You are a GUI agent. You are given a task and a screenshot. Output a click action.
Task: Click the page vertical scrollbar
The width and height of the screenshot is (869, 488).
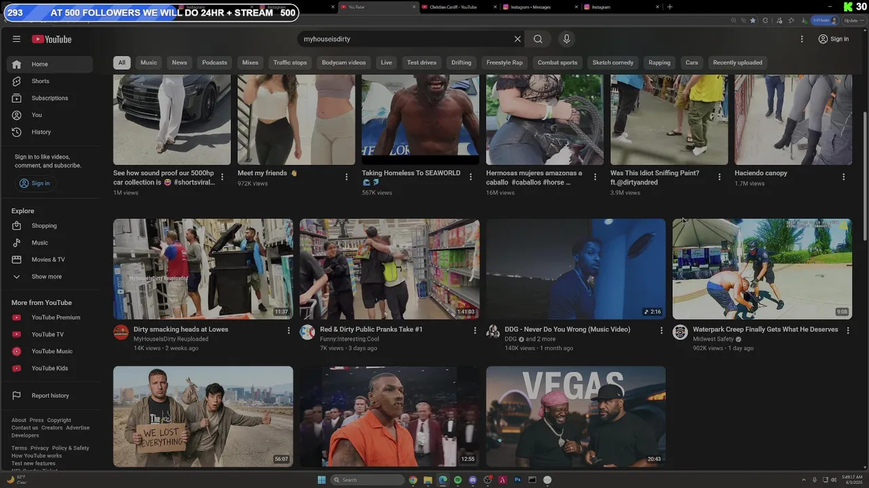[864, 176]
